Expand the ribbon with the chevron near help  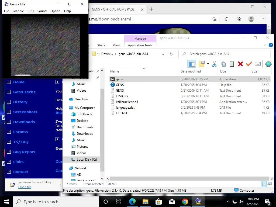click(265, 45)
